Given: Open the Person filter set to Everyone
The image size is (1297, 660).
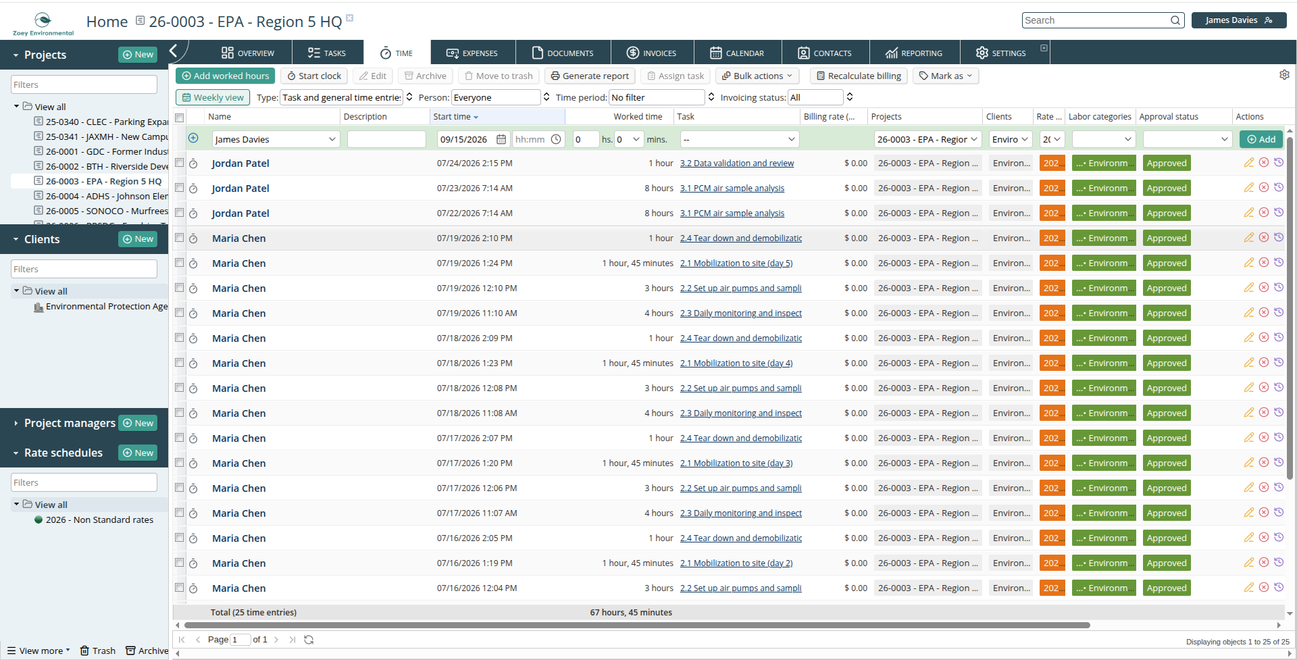Looking at the screenshot, I should point(501,97).
